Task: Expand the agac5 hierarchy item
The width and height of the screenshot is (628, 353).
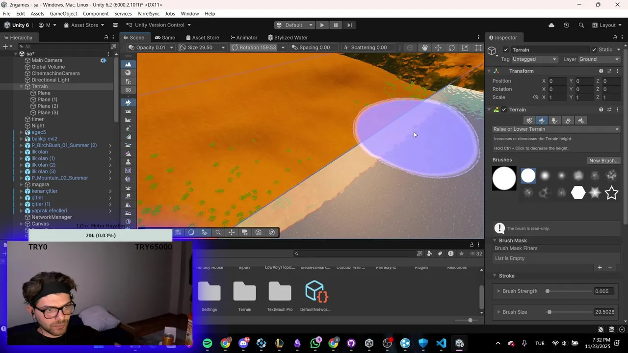Action: point(22,132)
